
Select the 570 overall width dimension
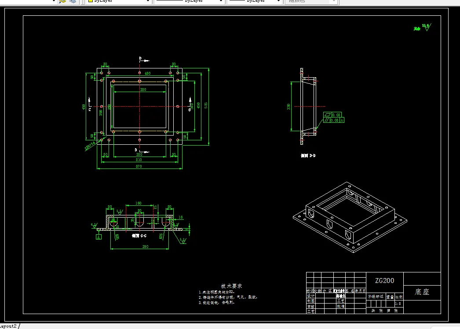click(139, 166)
